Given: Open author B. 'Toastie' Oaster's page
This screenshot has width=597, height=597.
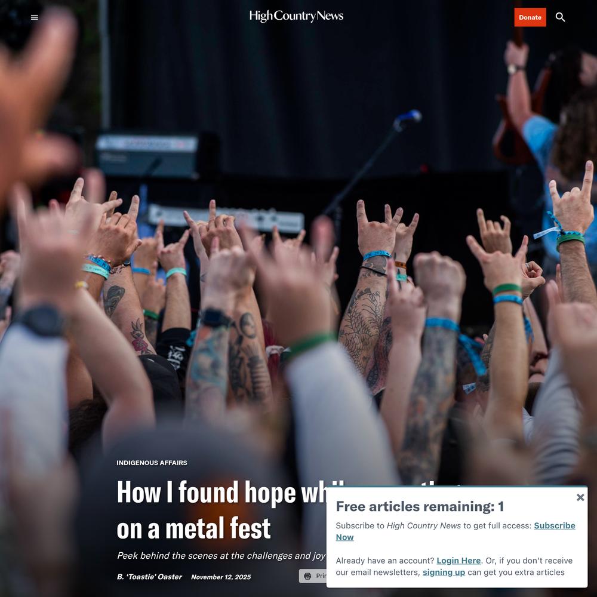Looking at the screenshot, I should [149, 577].
